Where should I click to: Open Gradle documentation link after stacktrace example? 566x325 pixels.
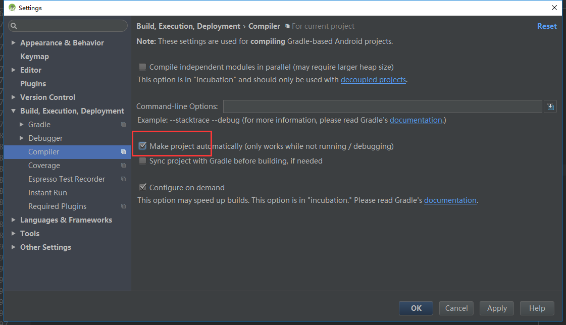pos(416,120)
